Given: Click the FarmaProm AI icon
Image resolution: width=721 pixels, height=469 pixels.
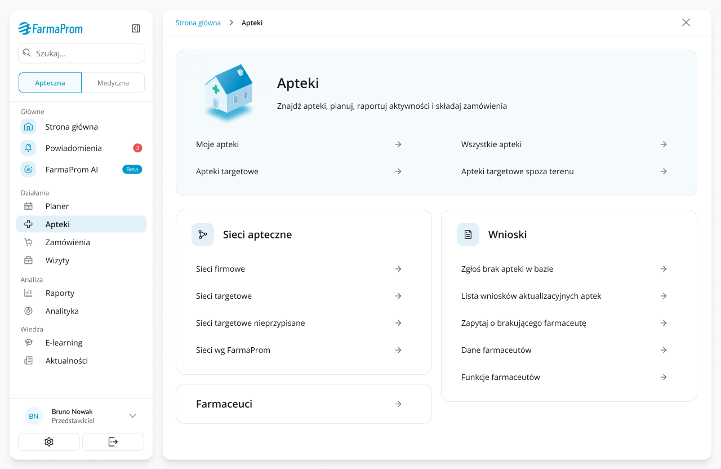Looking at the screenshot, I should [28, 170].
